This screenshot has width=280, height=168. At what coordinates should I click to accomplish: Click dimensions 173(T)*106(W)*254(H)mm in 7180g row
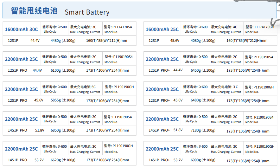248,131
